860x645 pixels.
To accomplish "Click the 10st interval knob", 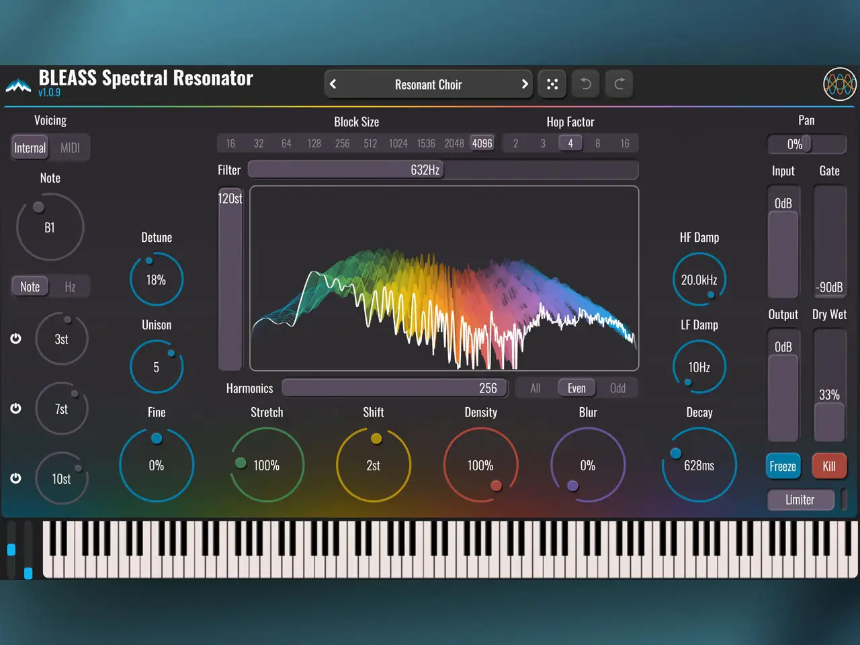I will 61,478.
